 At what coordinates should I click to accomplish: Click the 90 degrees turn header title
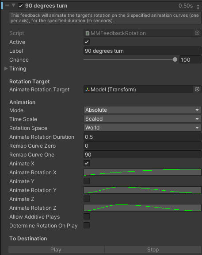[46, 6]
